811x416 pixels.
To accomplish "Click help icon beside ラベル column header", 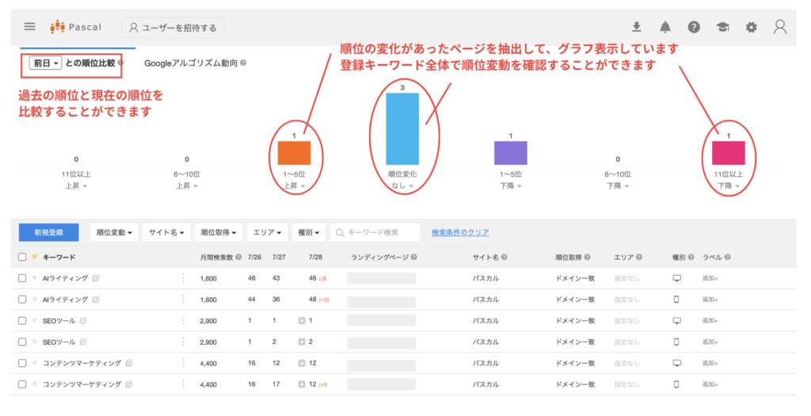I will pos(727,258).
